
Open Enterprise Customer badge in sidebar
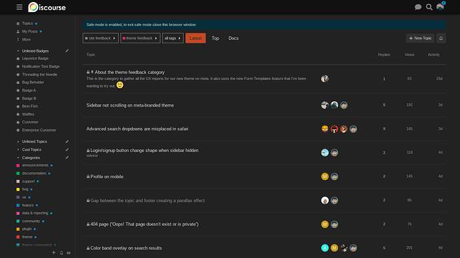tap(39, 130)
